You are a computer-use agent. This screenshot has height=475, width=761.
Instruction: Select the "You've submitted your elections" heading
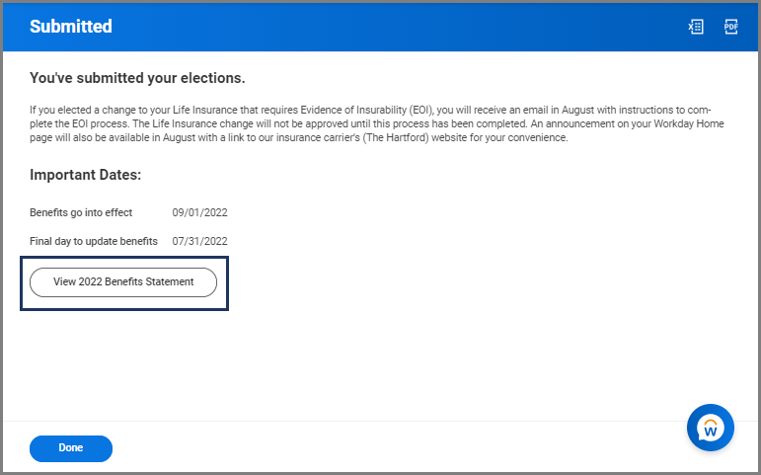click(x=137, y=78)
